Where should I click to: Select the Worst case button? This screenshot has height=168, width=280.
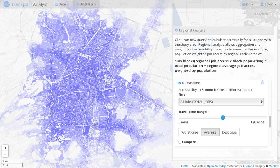pyautogui.click(x=190, y=132)
